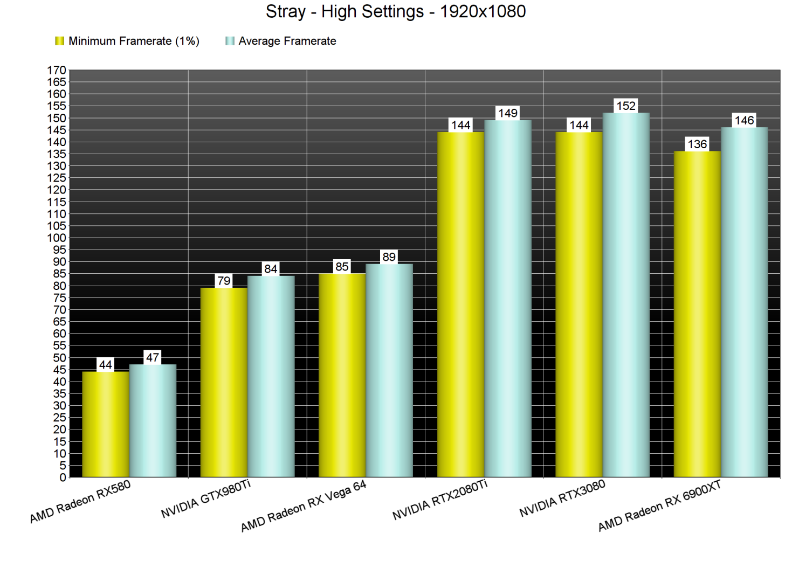Select the 'Minimum Framerate (1%)' legend label

point(134,41)
